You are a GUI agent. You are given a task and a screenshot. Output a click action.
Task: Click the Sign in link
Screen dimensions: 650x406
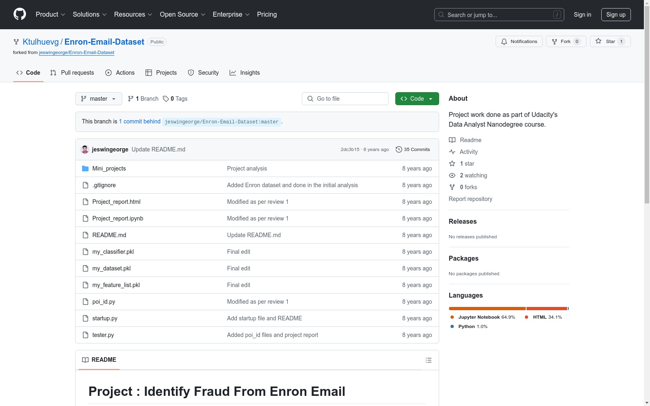click(x=583, y=15)
